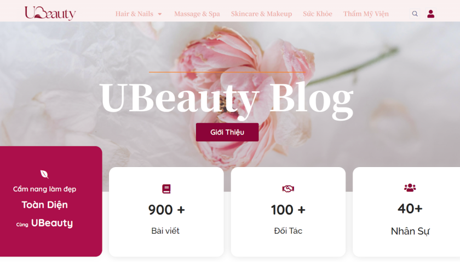Go to Skincare & Makeup section
The height and width of the screenshot is (262, 460).
click(261, 14)
